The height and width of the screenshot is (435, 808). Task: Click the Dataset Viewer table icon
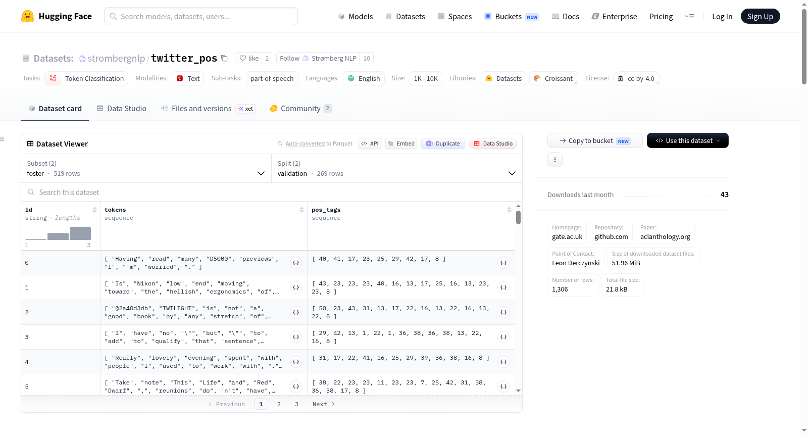point(30,143)
